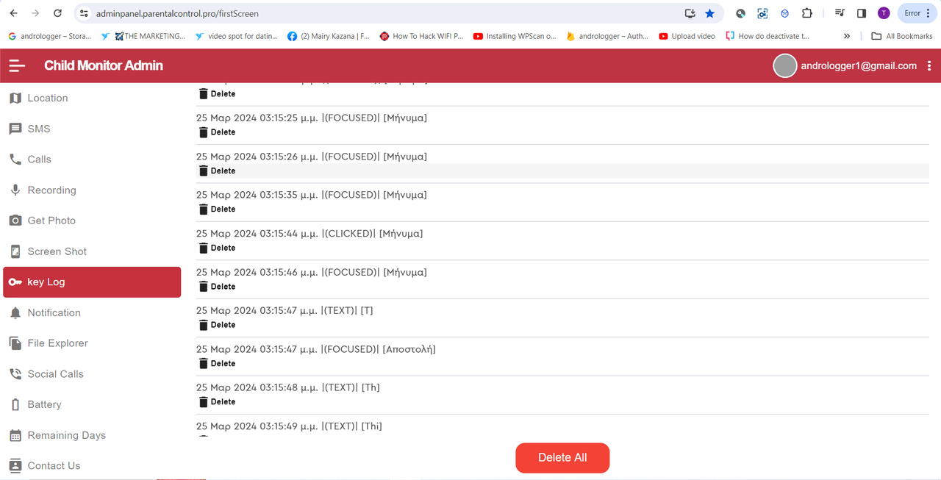Viewport: 941px width, 480px height.
Task: Go back using the browser back arrow
Action: [13, 13]
